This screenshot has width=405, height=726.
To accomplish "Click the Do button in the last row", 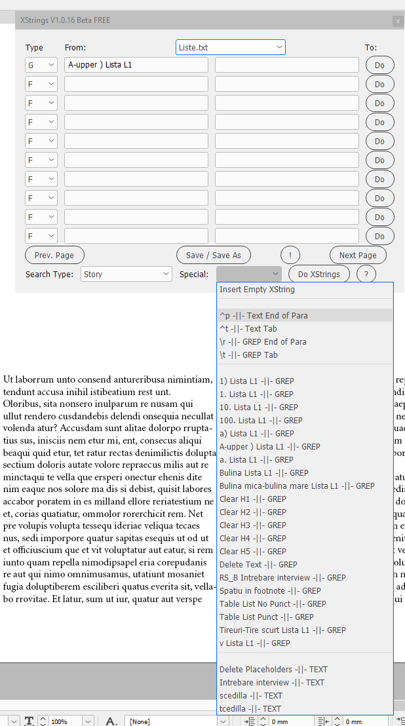I will (380, 236).
